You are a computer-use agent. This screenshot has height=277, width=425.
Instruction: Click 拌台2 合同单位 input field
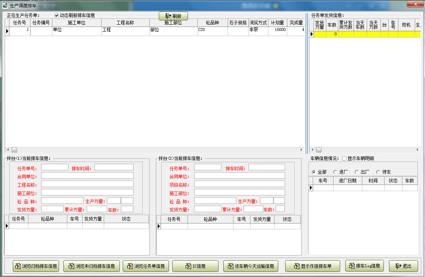tap(240, 176)
